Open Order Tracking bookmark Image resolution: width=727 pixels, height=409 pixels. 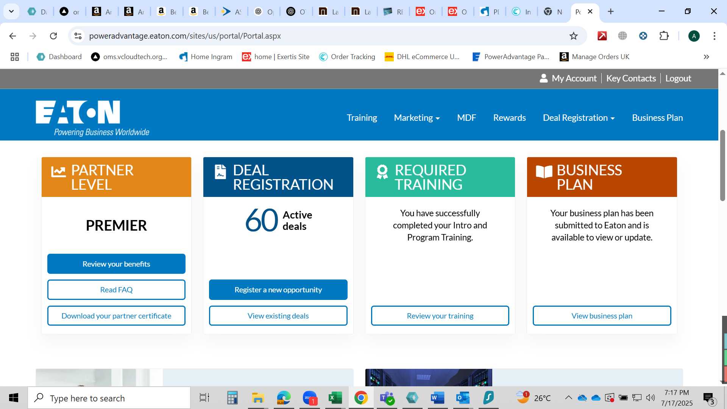pyautogui.click(x=347, y=57)
